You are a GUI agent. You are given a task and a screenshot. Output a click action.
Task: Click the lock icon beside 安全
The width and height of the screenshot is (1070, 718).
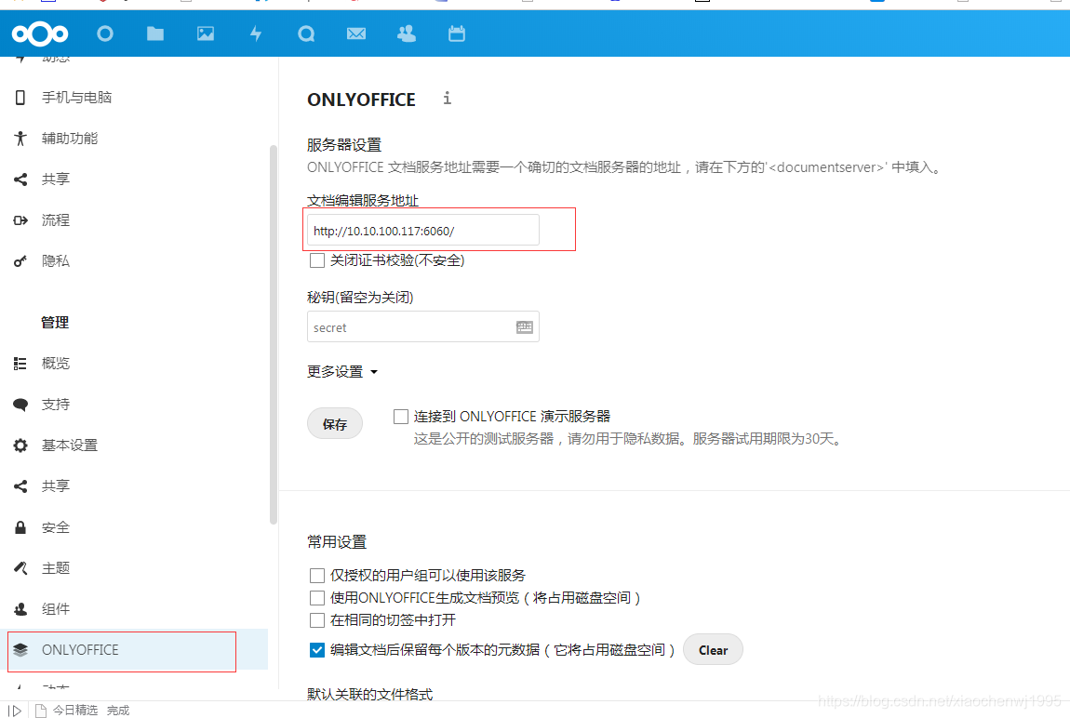(x=20, y=527)
